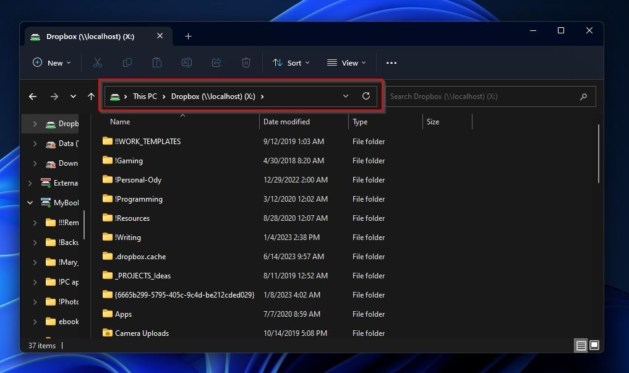
Task: Click inside the search Dropbox field
Action: pos(489,96)
